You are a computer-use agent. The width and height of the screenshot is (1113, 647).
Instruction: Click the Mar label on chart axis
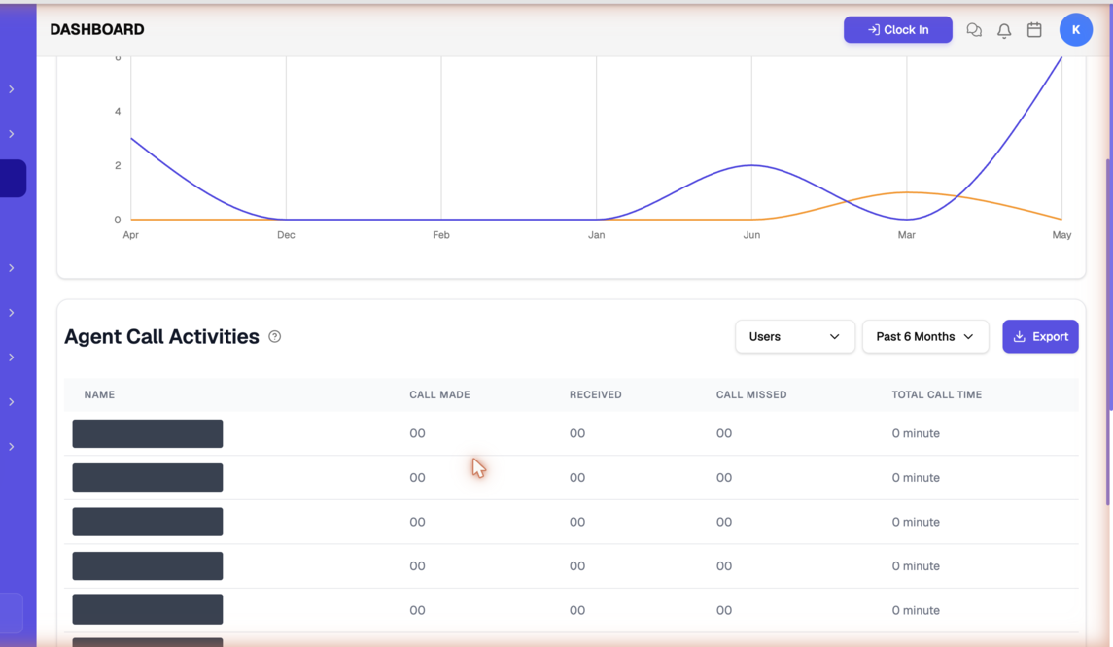point(907,235)
